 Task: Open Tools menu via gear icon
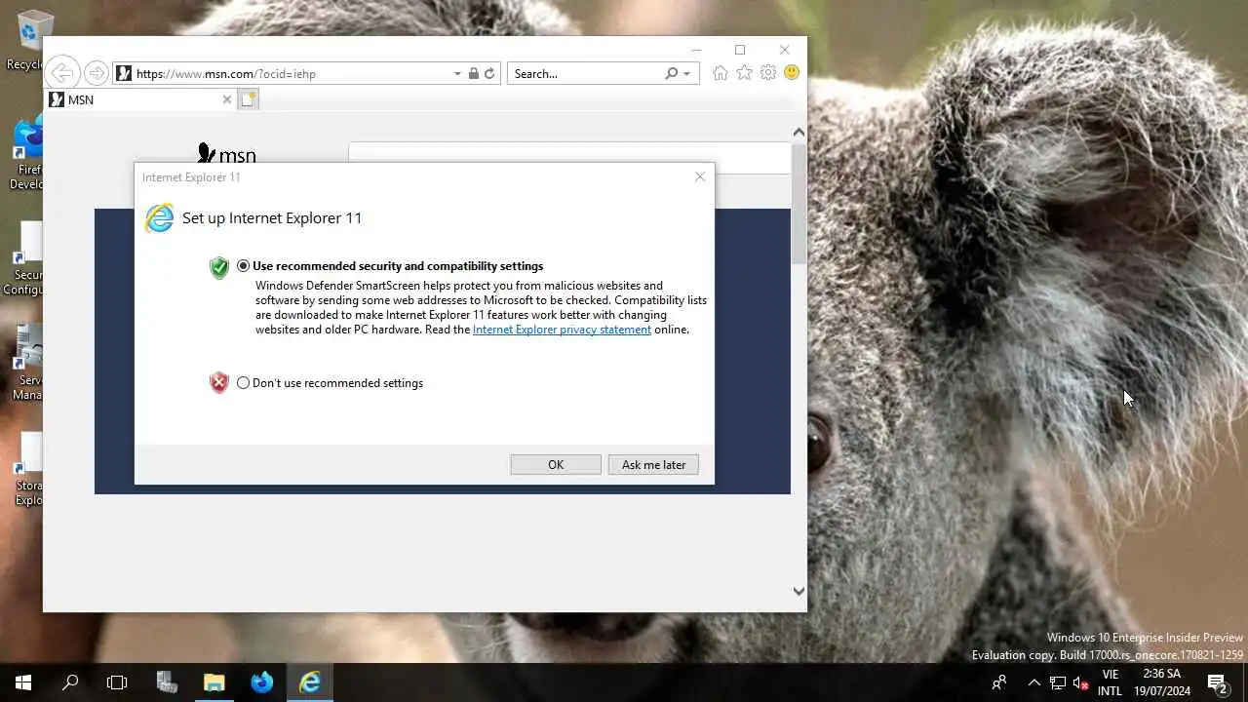point(768,73)
